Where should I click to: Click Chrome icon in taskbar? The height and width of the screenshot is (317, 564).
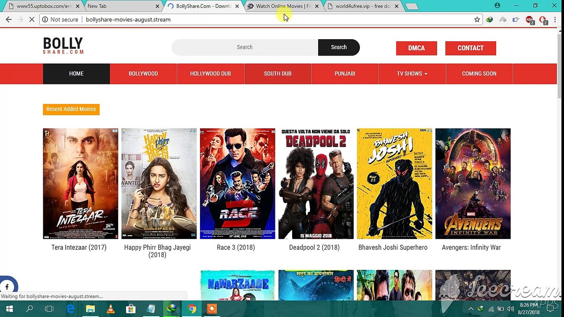pos(192,309)
